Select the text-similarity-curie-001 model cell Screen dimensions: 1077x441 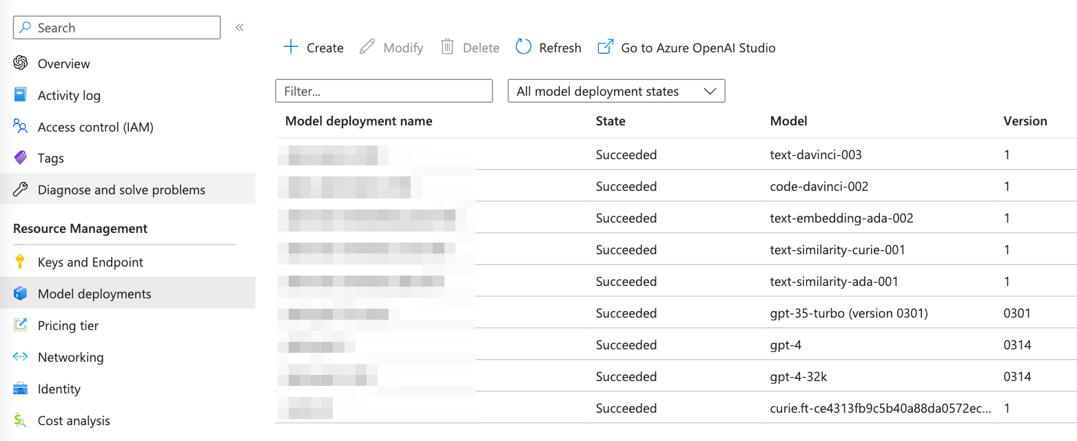point(837,249)
